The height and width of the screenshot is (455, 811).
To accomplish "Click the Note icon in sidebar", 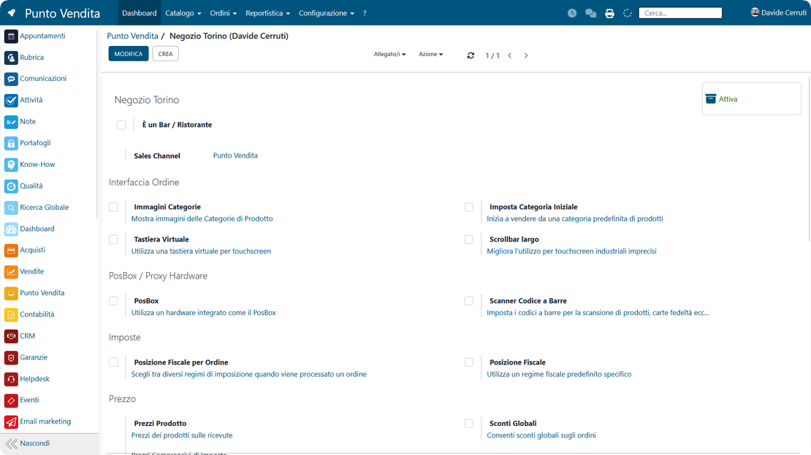I will click(11, 122).
